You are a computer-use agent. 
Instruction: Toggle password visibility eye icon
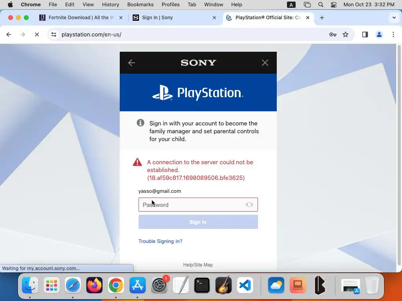tap(249, 205)
